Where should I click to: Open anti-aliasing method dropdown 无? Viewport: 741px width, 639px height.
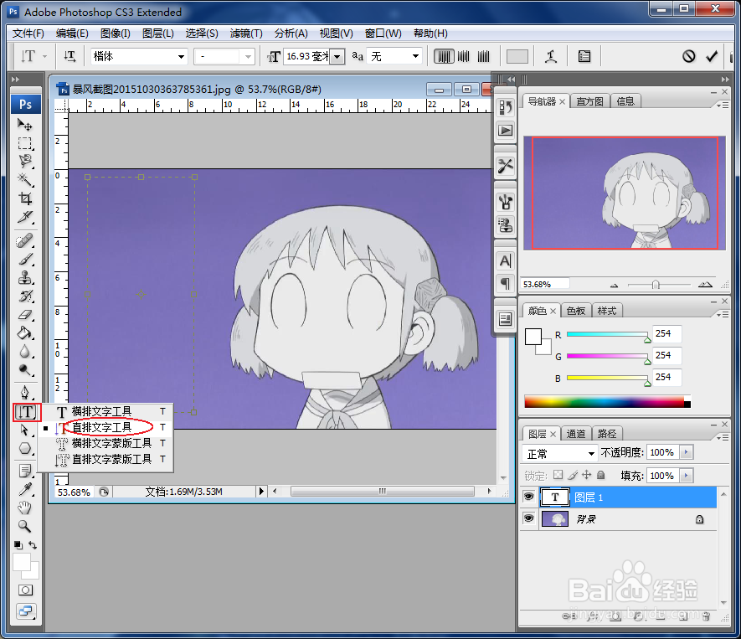coord(416,56)
